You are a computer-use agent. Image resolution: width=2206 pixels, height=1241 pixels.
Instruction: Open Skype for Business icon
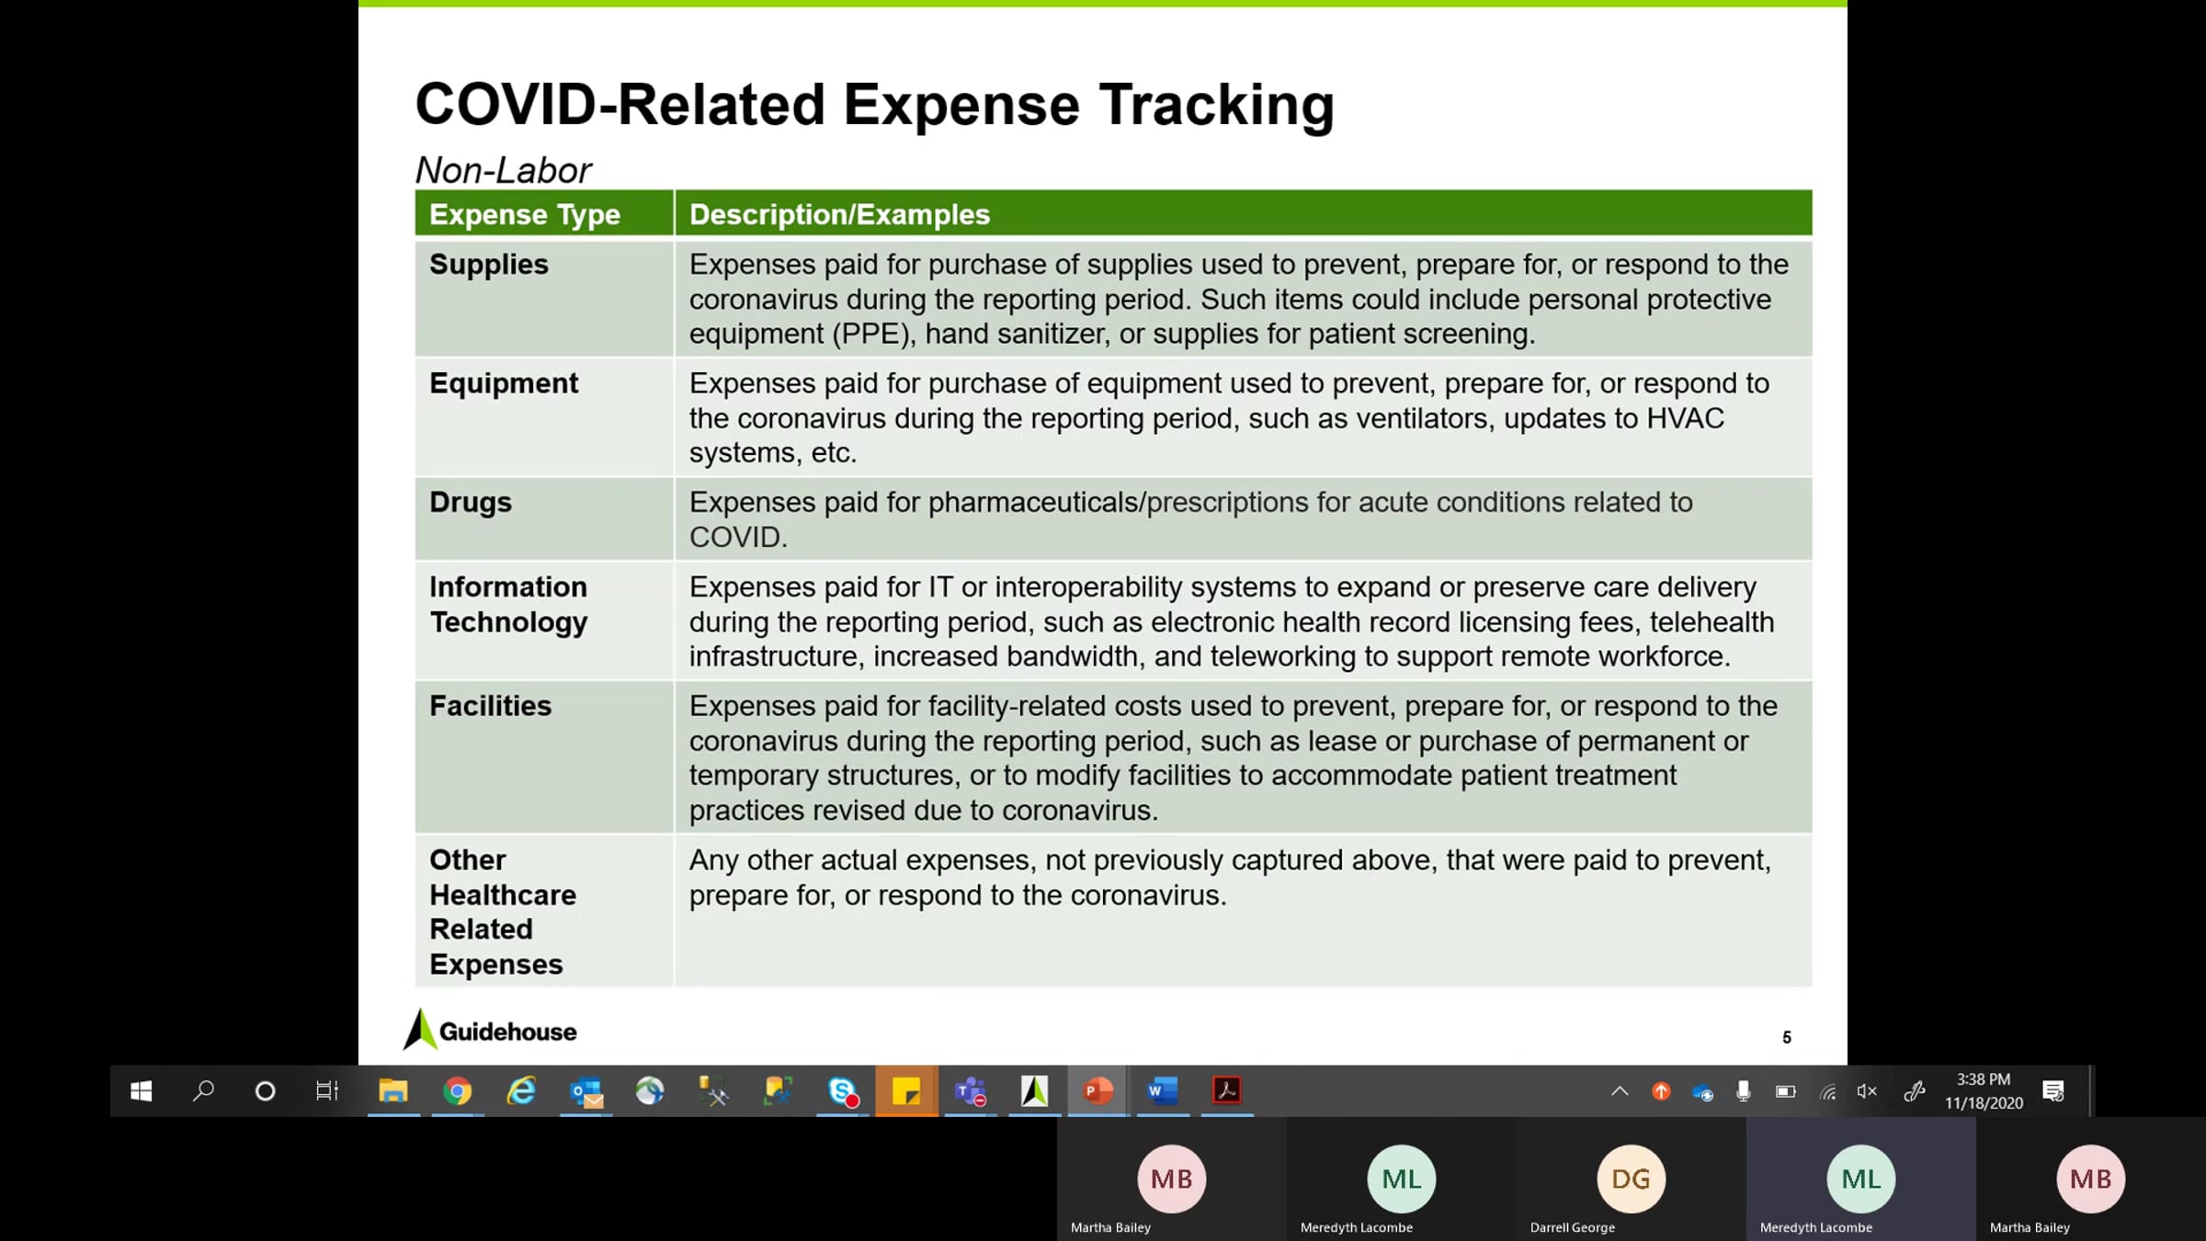pos(842,1091)
